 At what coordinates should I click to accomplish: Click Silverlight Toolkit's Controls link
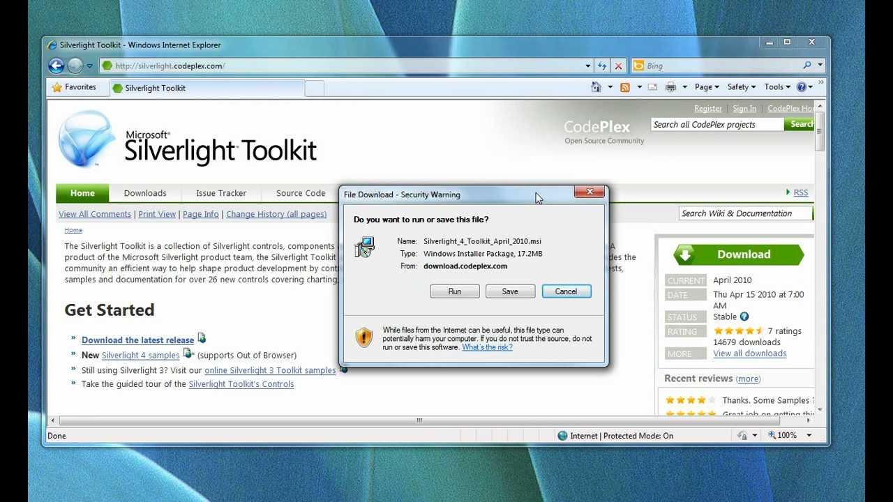(x=241, y=384)
